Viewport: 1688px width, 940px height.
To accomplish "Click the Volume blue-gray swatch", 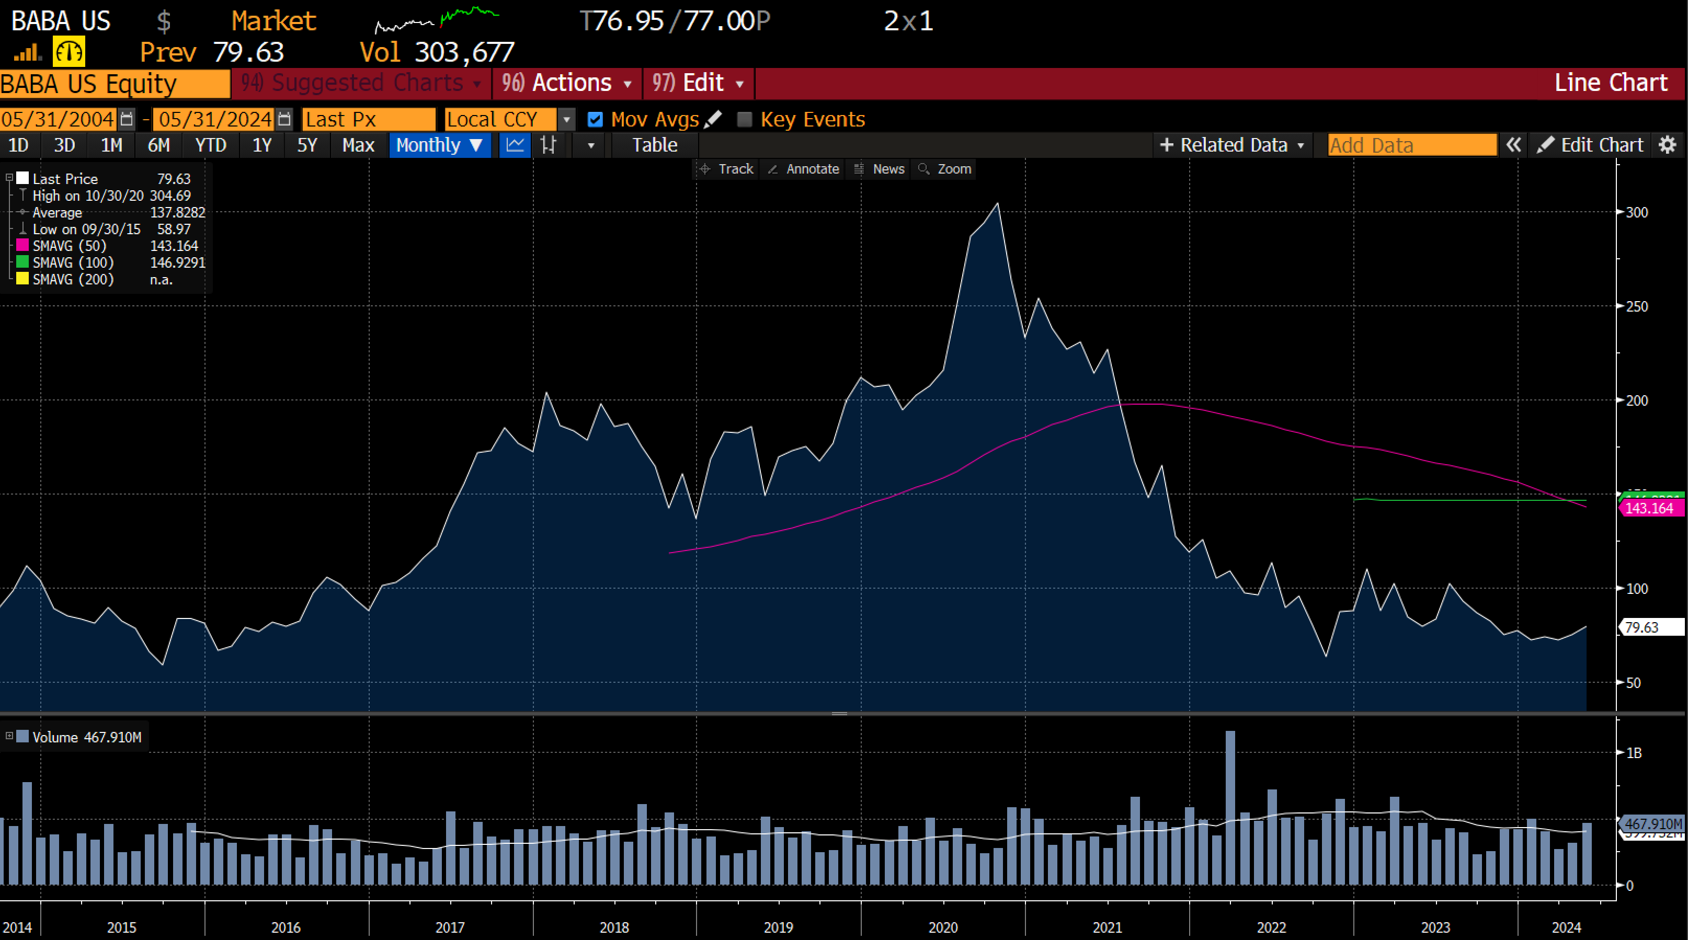I will click(x=22, y=736).
